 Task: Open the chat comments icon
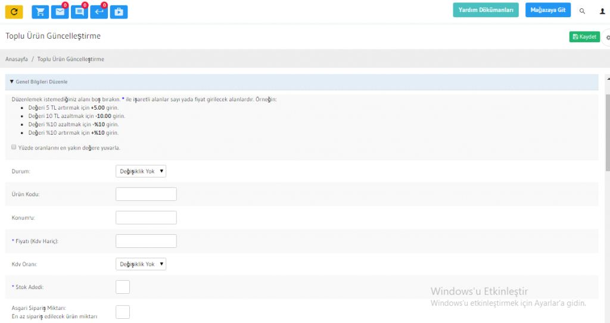(x=79, y=11)
